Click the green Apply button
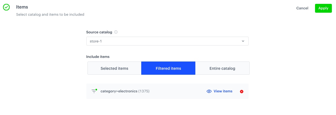This screenshot has width=336, height=115. 323,8
